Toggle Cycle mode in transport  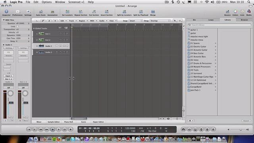[189, 129]
